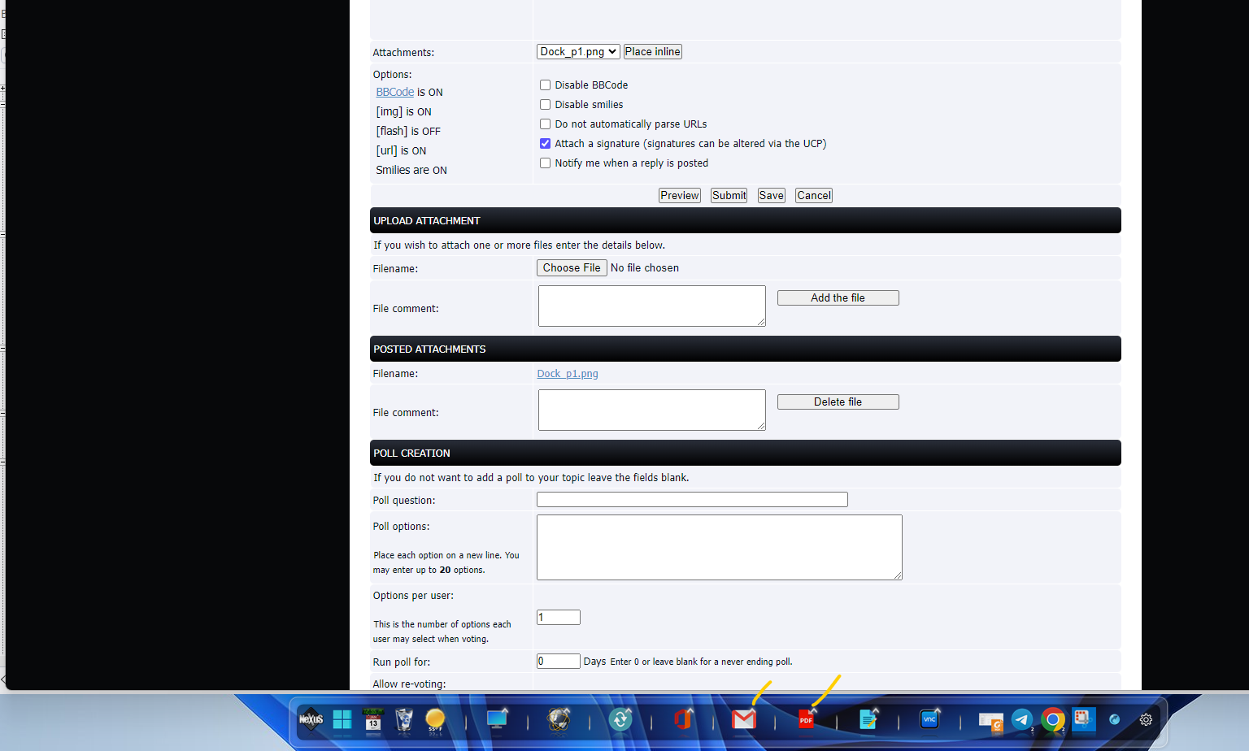Toggle Notify me when a reply is posted

coord(546,163)
